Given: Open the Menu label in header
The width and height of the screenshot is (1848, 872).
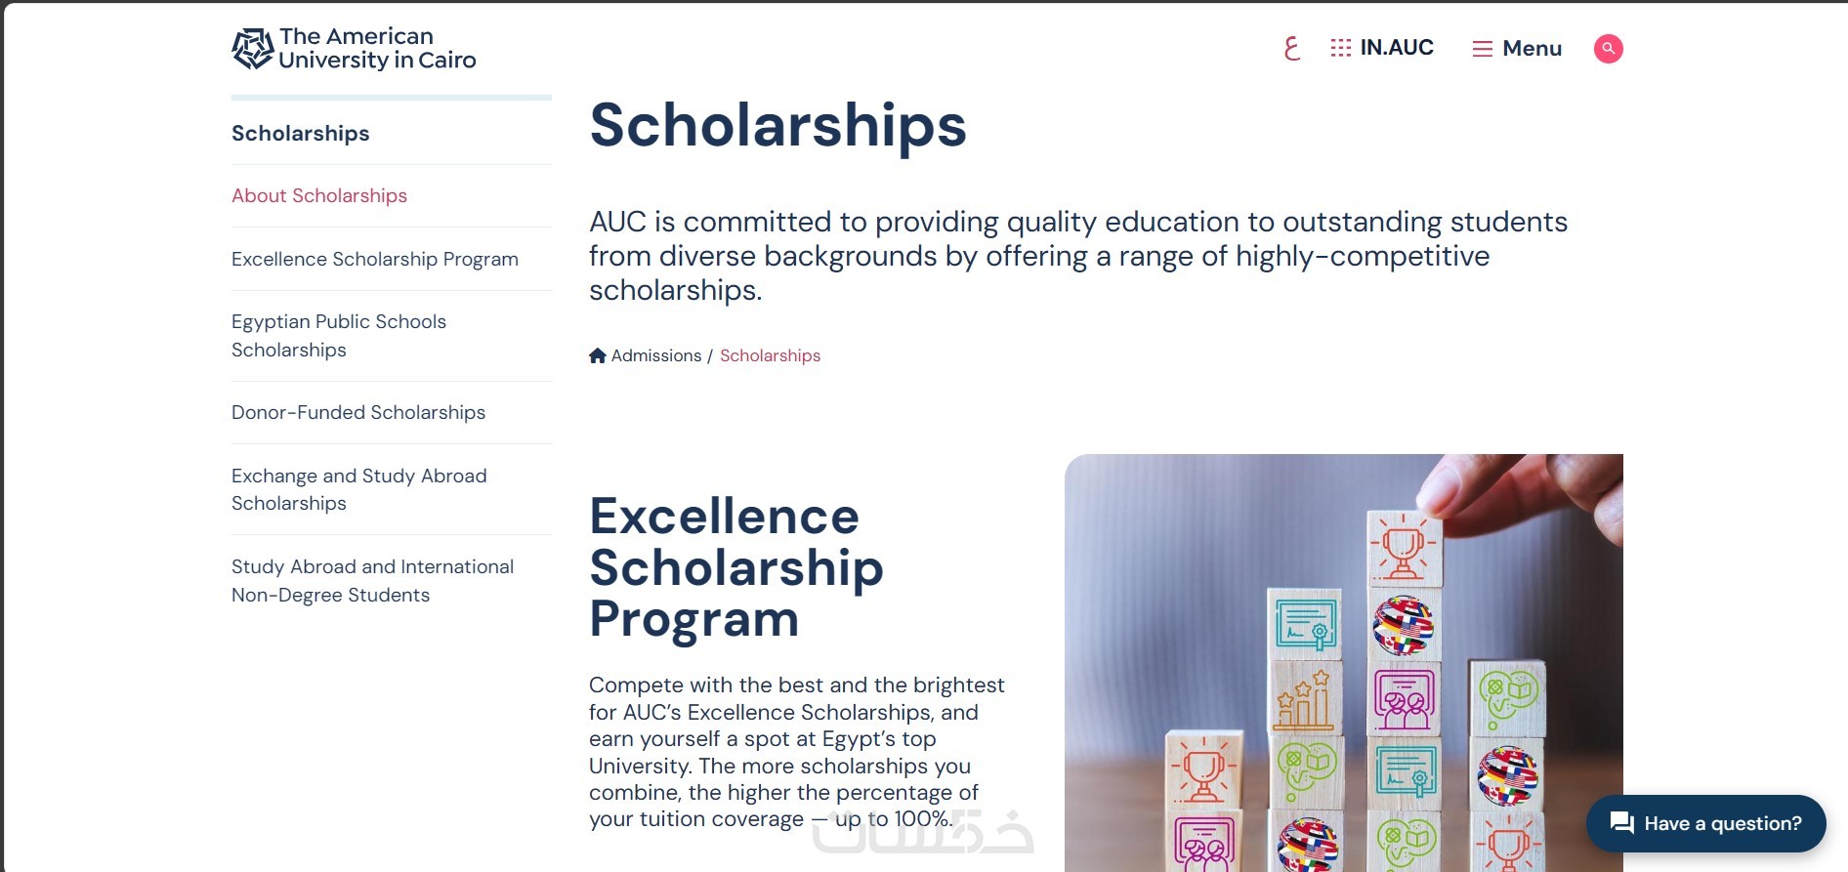Looking at the screenshot, I should click(1532, 48).
